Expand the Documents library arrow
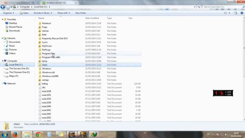The image size is (245, 138). (x=4, y=42)
